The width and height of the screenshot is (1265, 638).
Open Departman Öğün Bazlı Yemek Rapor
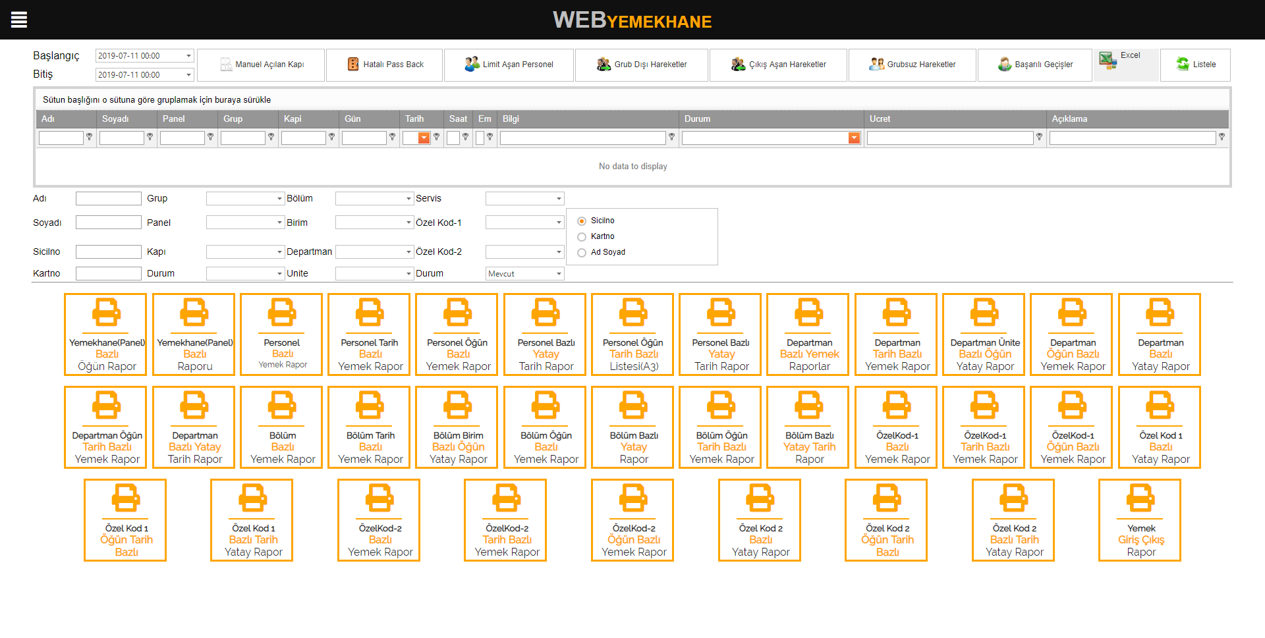[x=1072, y=334]
